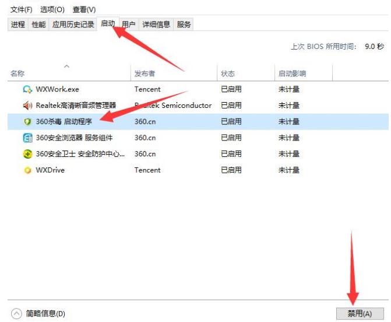Switch to the 详细信息 tab
This screenshot has height=322, width=391.
pyautogui.click(x=156, y=24)
